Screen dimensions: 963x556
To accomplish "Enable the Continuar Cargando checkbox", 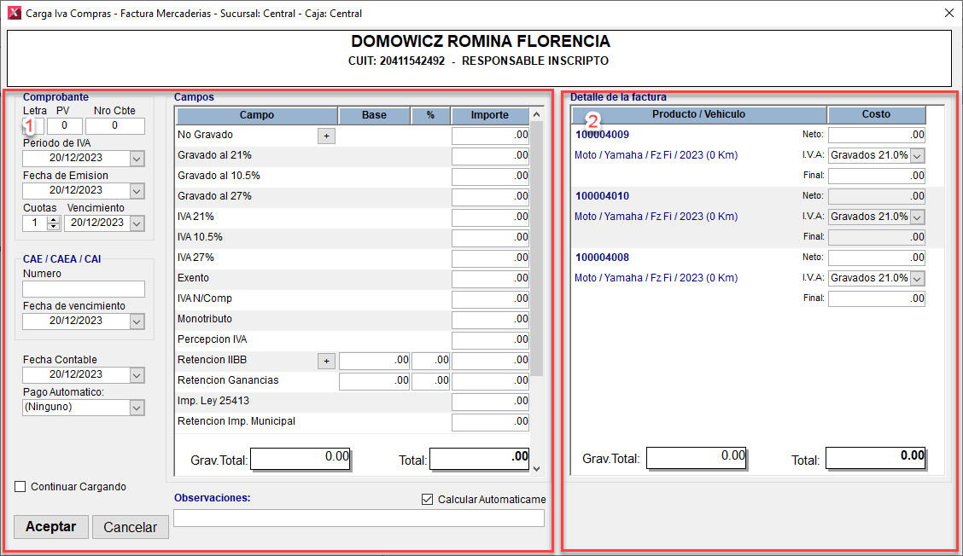I will pyautogui.click(x=20, y=487).
